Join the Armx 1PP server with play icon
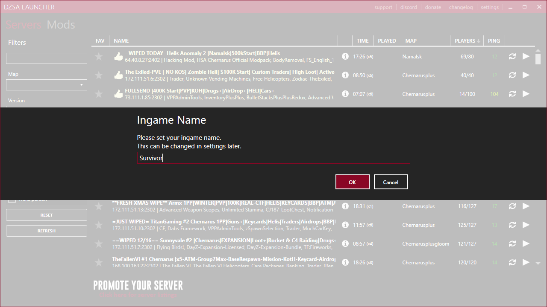This screenshot has height=307, width=547. click(526, 206)
